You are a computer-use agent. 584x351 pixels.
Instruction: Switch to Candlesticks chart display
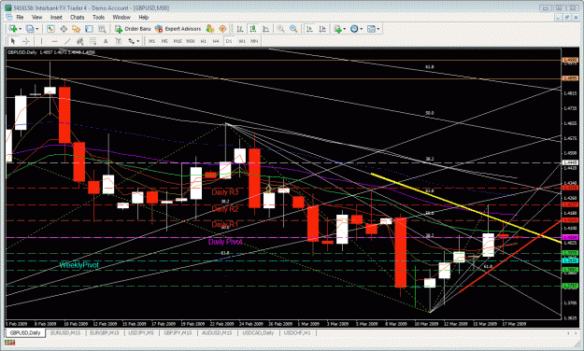pos(253,29)
